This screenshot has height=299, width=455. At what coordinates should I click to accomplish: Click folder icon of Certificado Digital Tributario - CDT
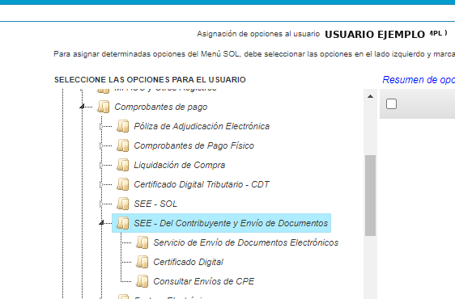pos(123,184)
